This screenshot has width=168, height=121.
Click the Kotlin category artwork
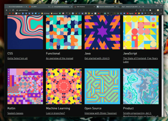tap(25, 86)
